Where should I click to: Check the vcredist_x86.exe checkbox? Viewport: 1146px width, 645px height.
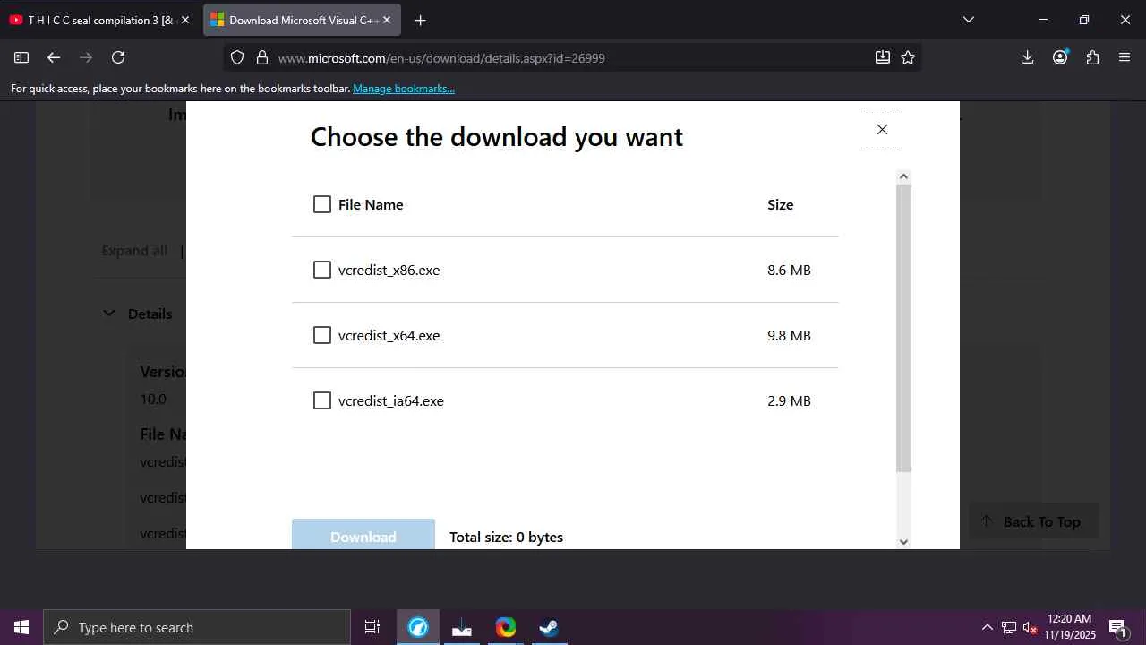(322, 270)
